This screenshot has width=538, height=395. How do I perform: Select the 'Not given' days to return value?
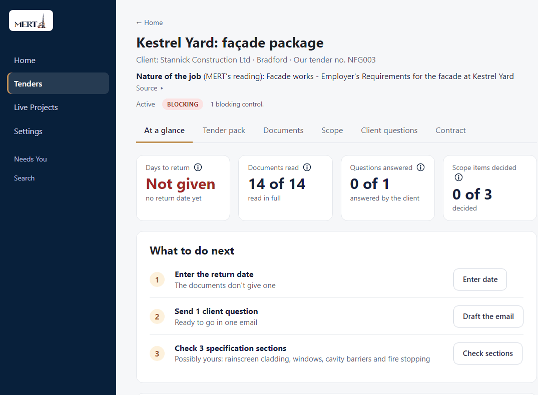tap(181, 184)
